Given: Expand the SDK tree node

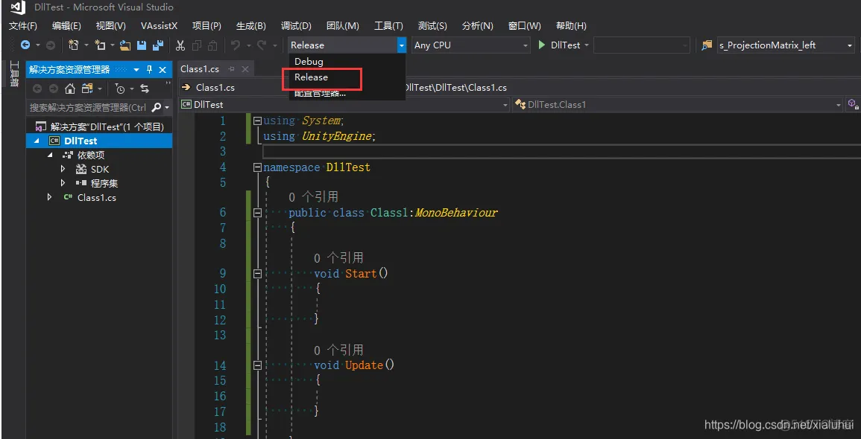Looking at the screenshot, I should click(x=63, y=169).
